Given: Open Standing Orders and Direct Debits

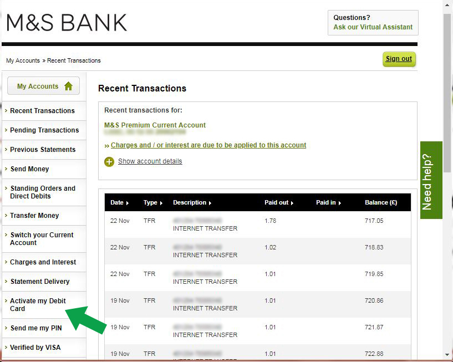Looking at the screenshot, I should pyautogui.click(x=43, y=192).
